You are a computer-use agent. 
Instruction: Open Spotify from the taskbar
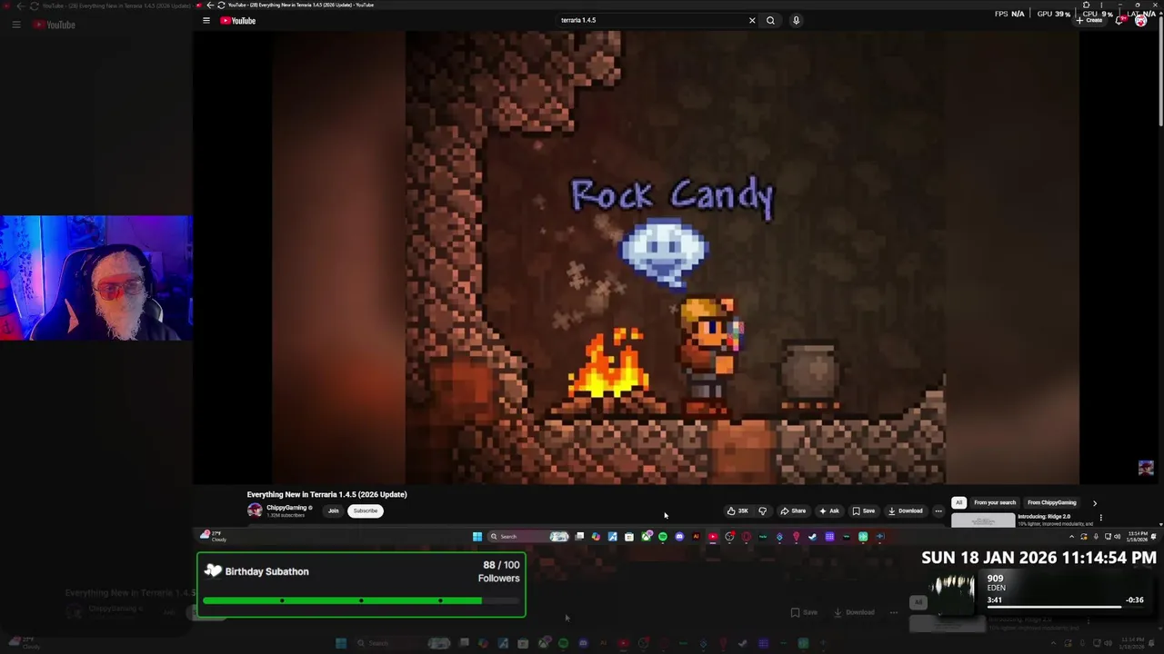[663, 537]
